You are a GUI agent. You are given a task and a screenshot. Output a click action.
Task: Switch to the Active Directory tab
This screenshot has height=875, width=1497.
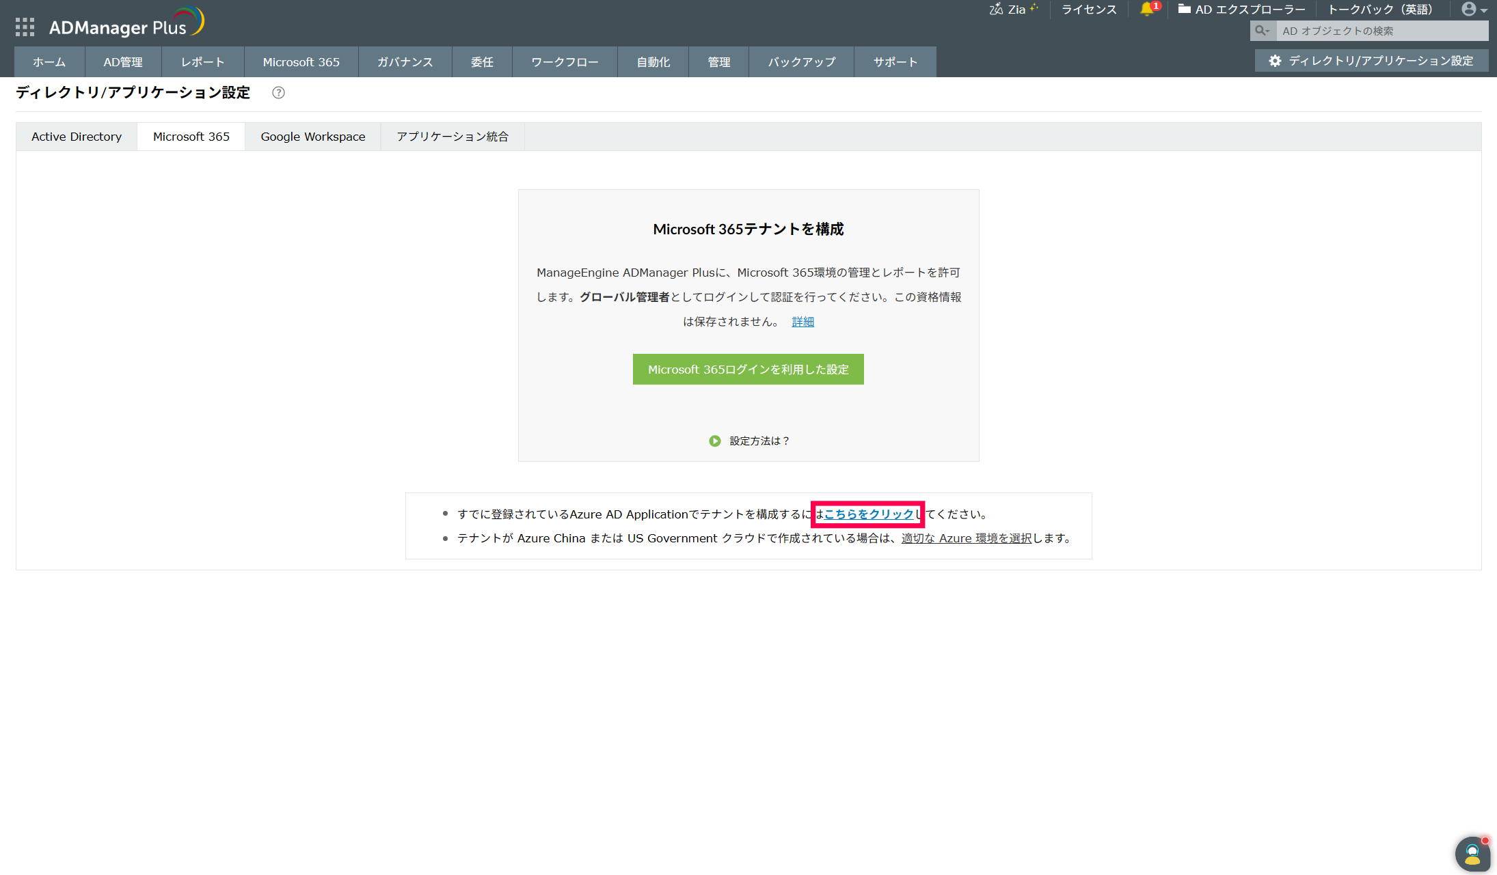77,137
